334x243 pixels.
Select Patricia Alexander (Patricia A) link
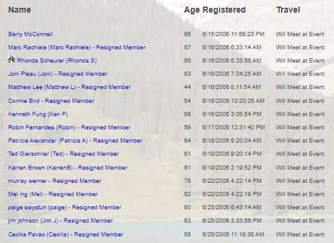[75, 141]
